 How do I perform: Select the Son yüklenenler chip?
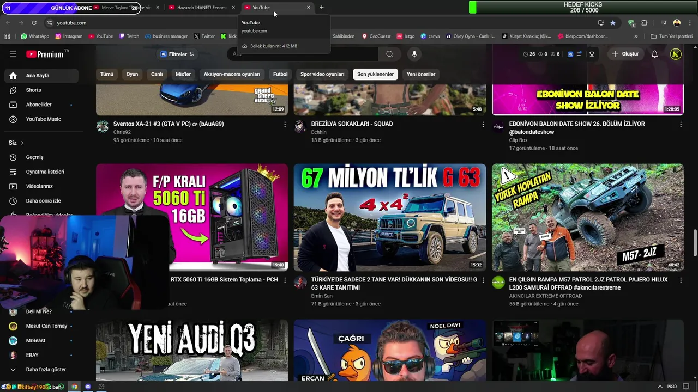click(375, 74)
